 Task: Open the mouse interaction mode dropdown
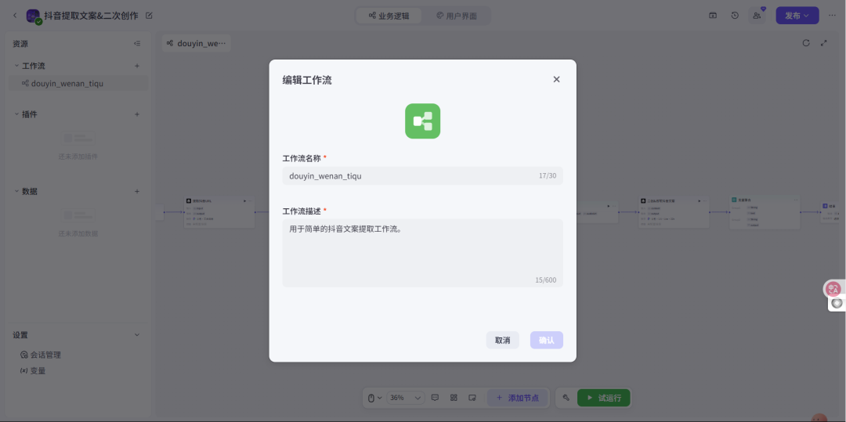point(374,398)
